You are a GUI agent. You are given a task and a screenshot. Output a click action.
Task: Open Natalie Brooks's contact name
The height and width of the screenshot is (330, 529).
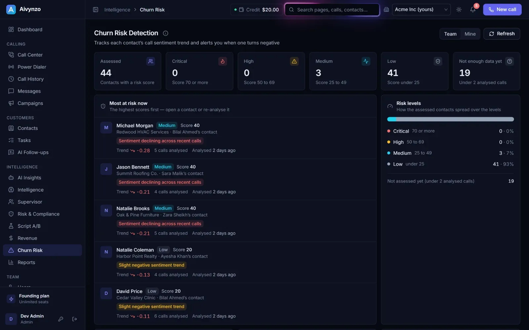pyautogui.click(x=133, y=209)
